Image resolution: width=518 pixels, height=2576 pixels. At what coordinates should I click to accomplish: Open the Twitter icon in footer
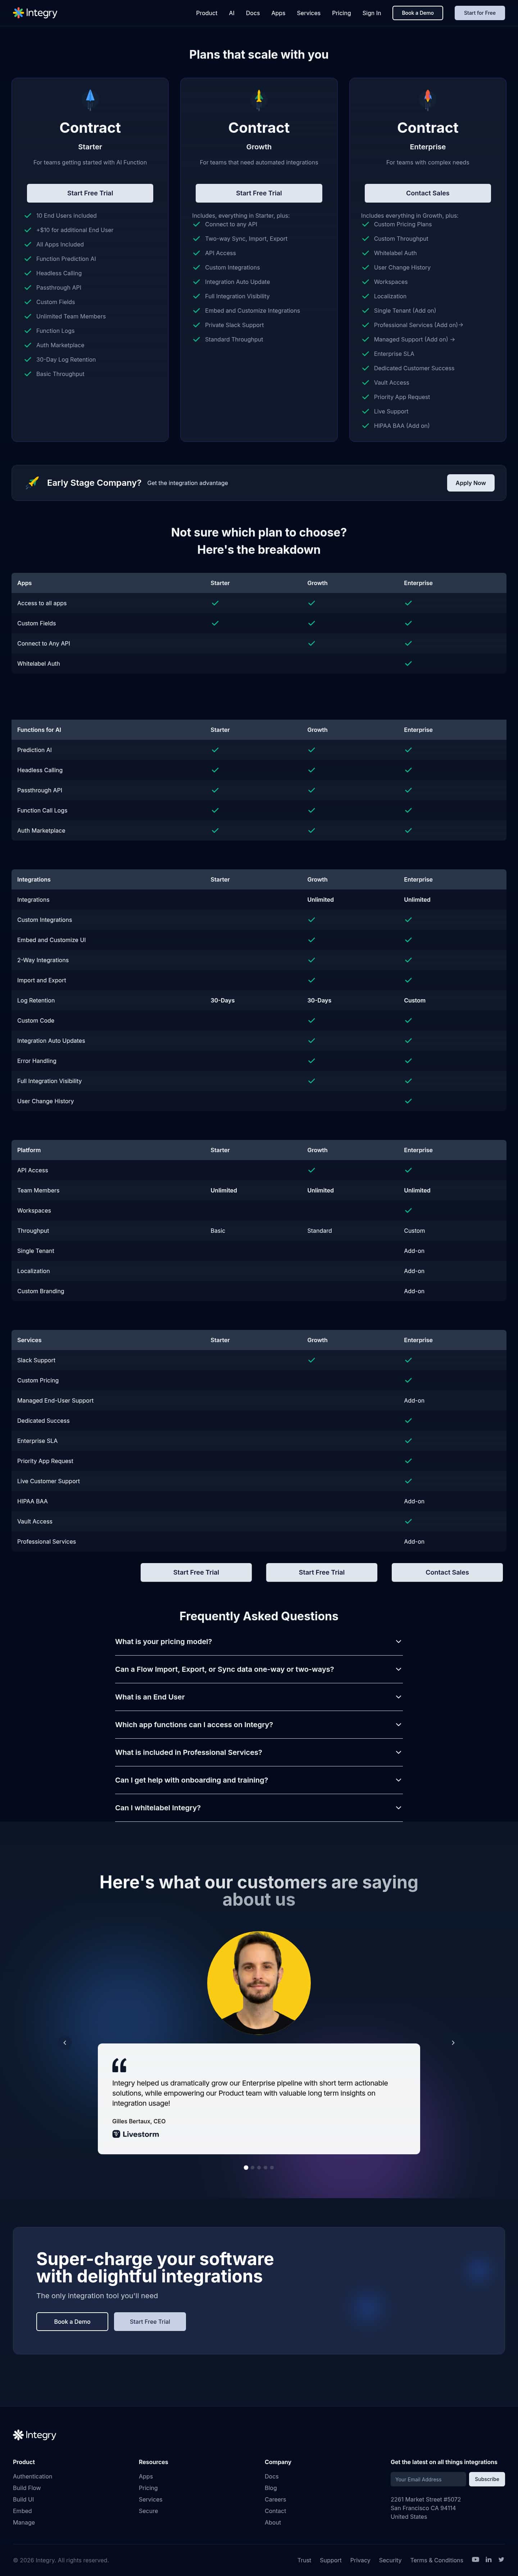(502, 2559)
